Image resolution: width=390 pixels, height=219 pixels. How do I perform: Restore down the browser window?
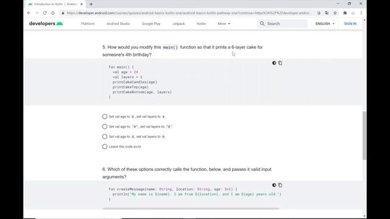(349, 4)
